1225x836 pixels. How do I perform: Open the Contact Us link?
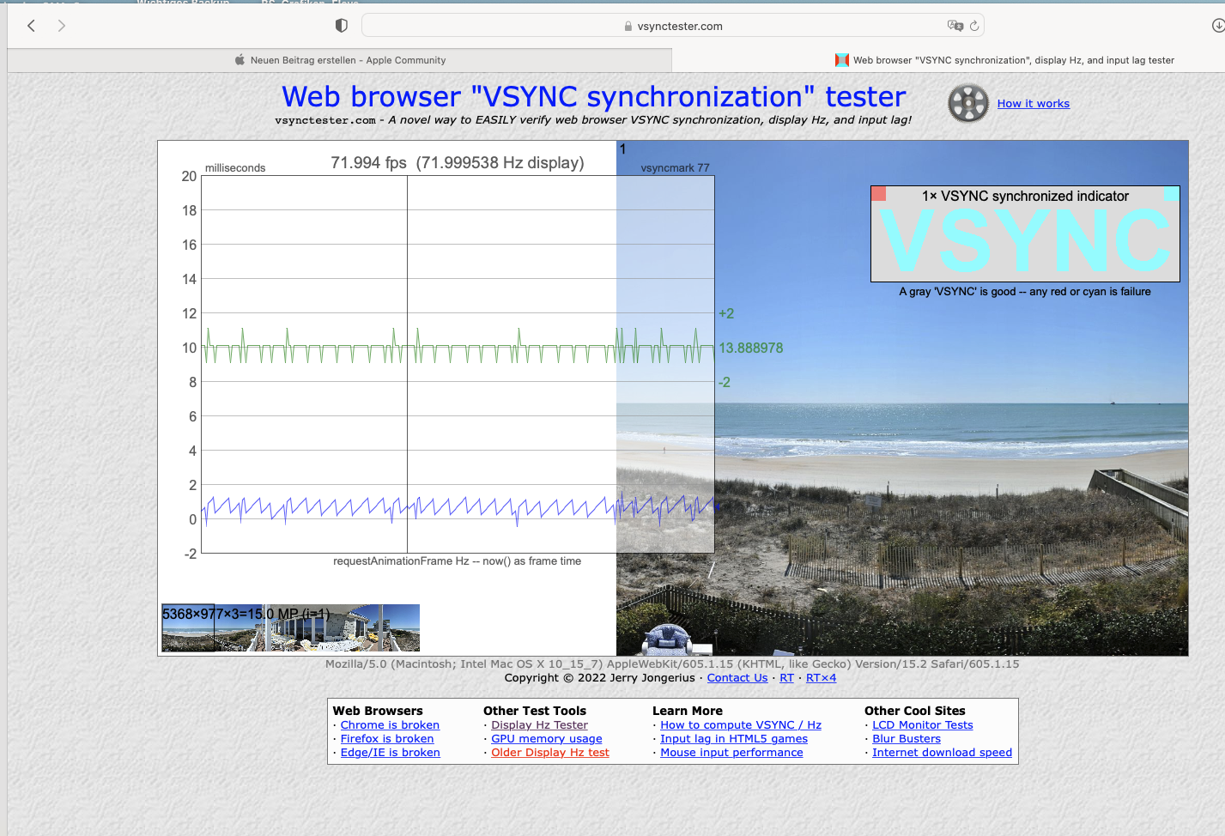[x=737, y=678]
